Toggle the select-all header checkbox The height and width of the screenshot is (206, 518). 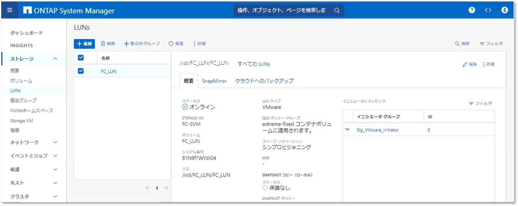pyautogui.click(x=81, y=58)
